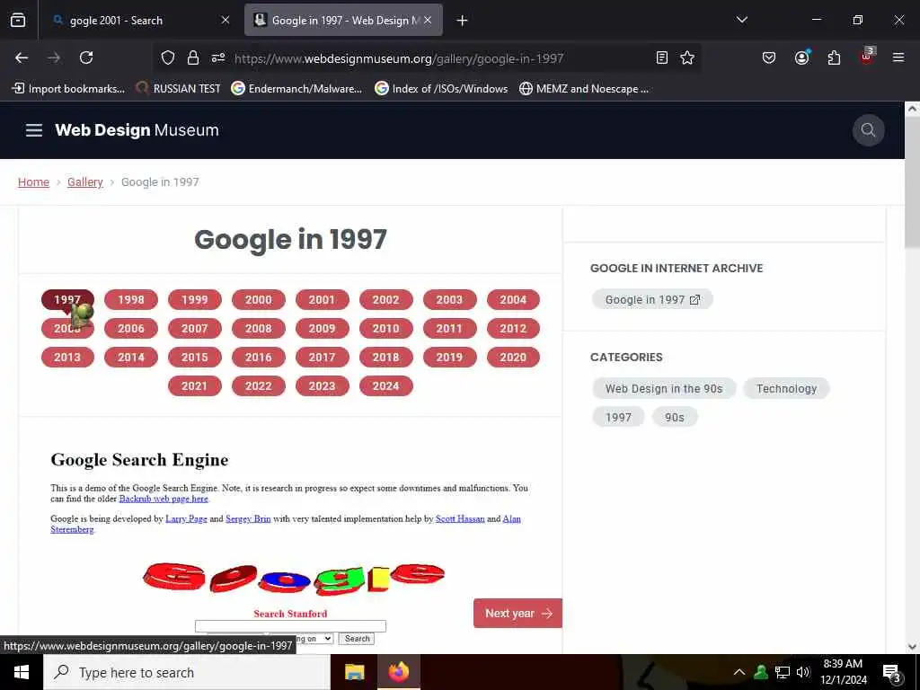Choose the 2013 year button
Screen dimensions: 920x690
67,358
